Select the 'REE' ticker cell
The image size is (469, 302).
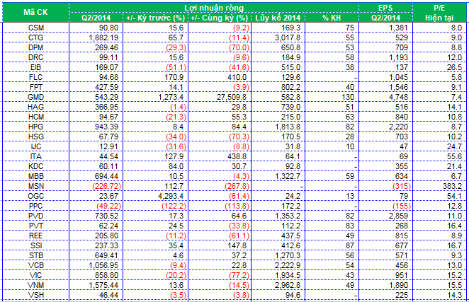click(x=35, y=236)
